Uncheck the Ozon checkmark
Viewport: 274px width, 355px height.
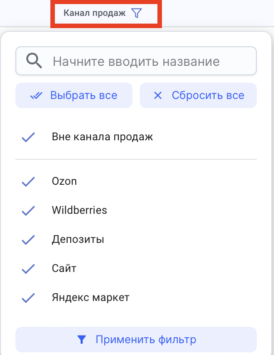tap(28, 182)
